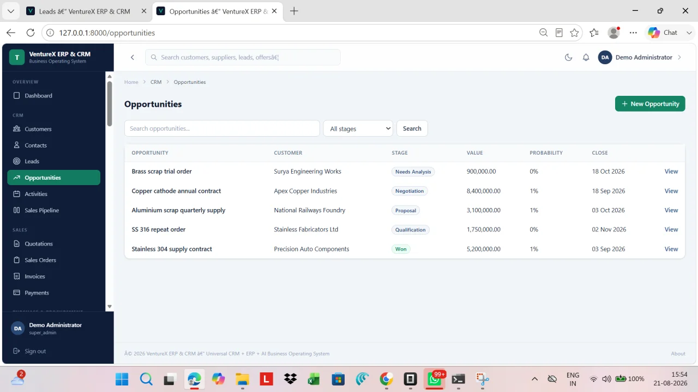Focus the global search customers field
The height and width of the screenshot is (392, 698).
tap(243, 57)
